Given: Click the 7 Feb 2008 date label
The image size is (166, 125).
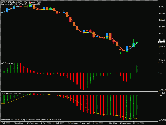Looking at the screenshot, I should pos(18,123).
